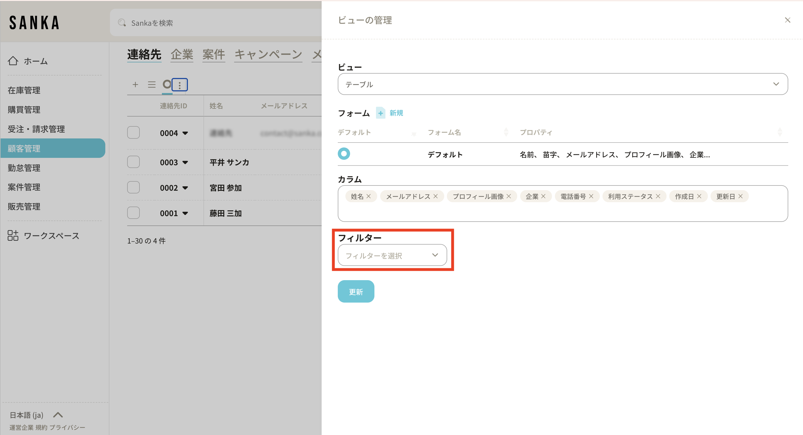Click the list view hamburger icon
Image resolution: width=803 pixels, height=435 pixels.
(x=152, y=85)
